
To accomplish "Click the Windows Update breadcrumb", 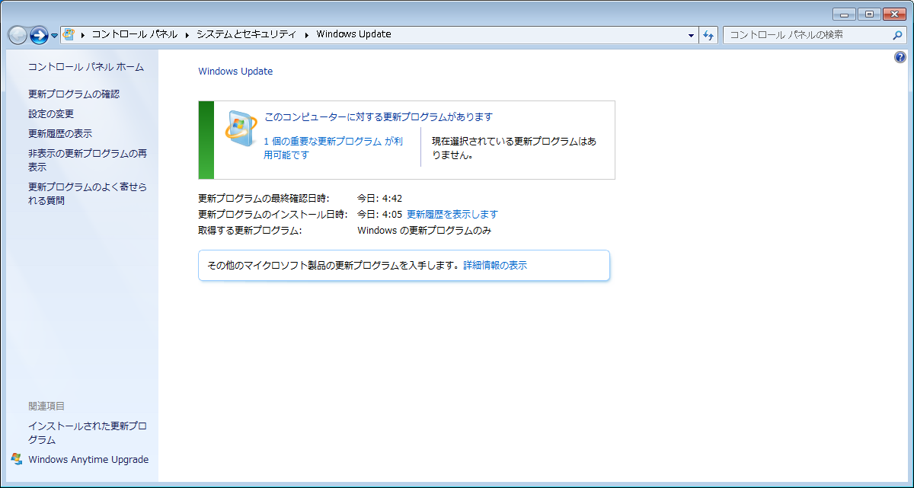I will click(353, 34).
